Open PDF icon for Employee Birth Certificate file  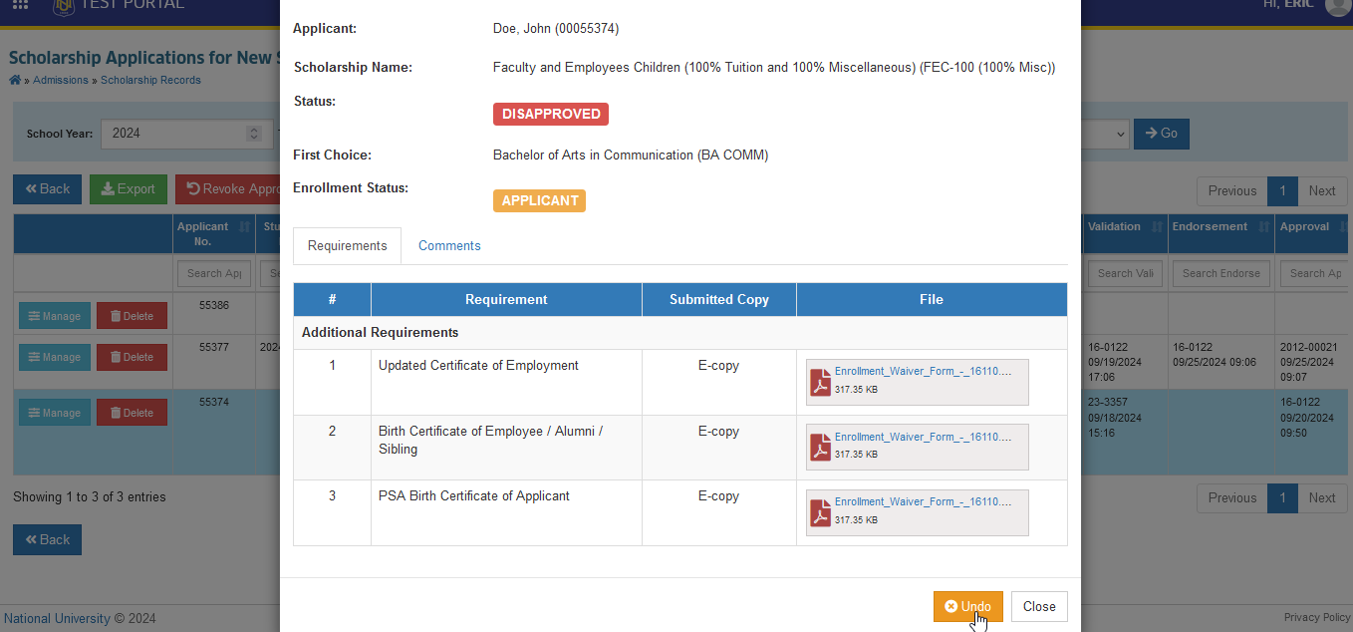[x=820, y=448]
